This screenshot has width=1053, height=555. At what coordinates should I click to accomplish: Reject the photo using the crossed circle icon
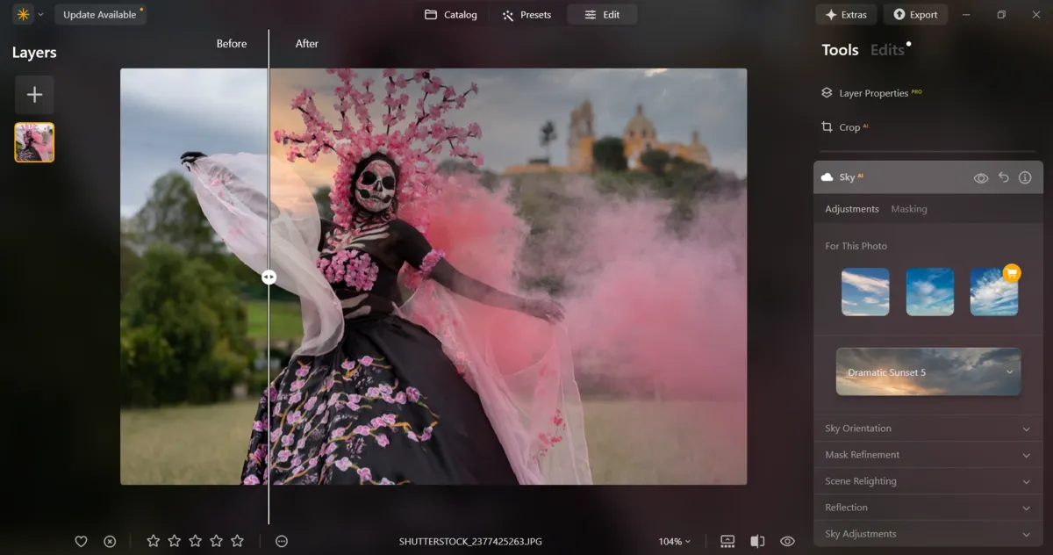pyautogui.click(x=109, y=542)
